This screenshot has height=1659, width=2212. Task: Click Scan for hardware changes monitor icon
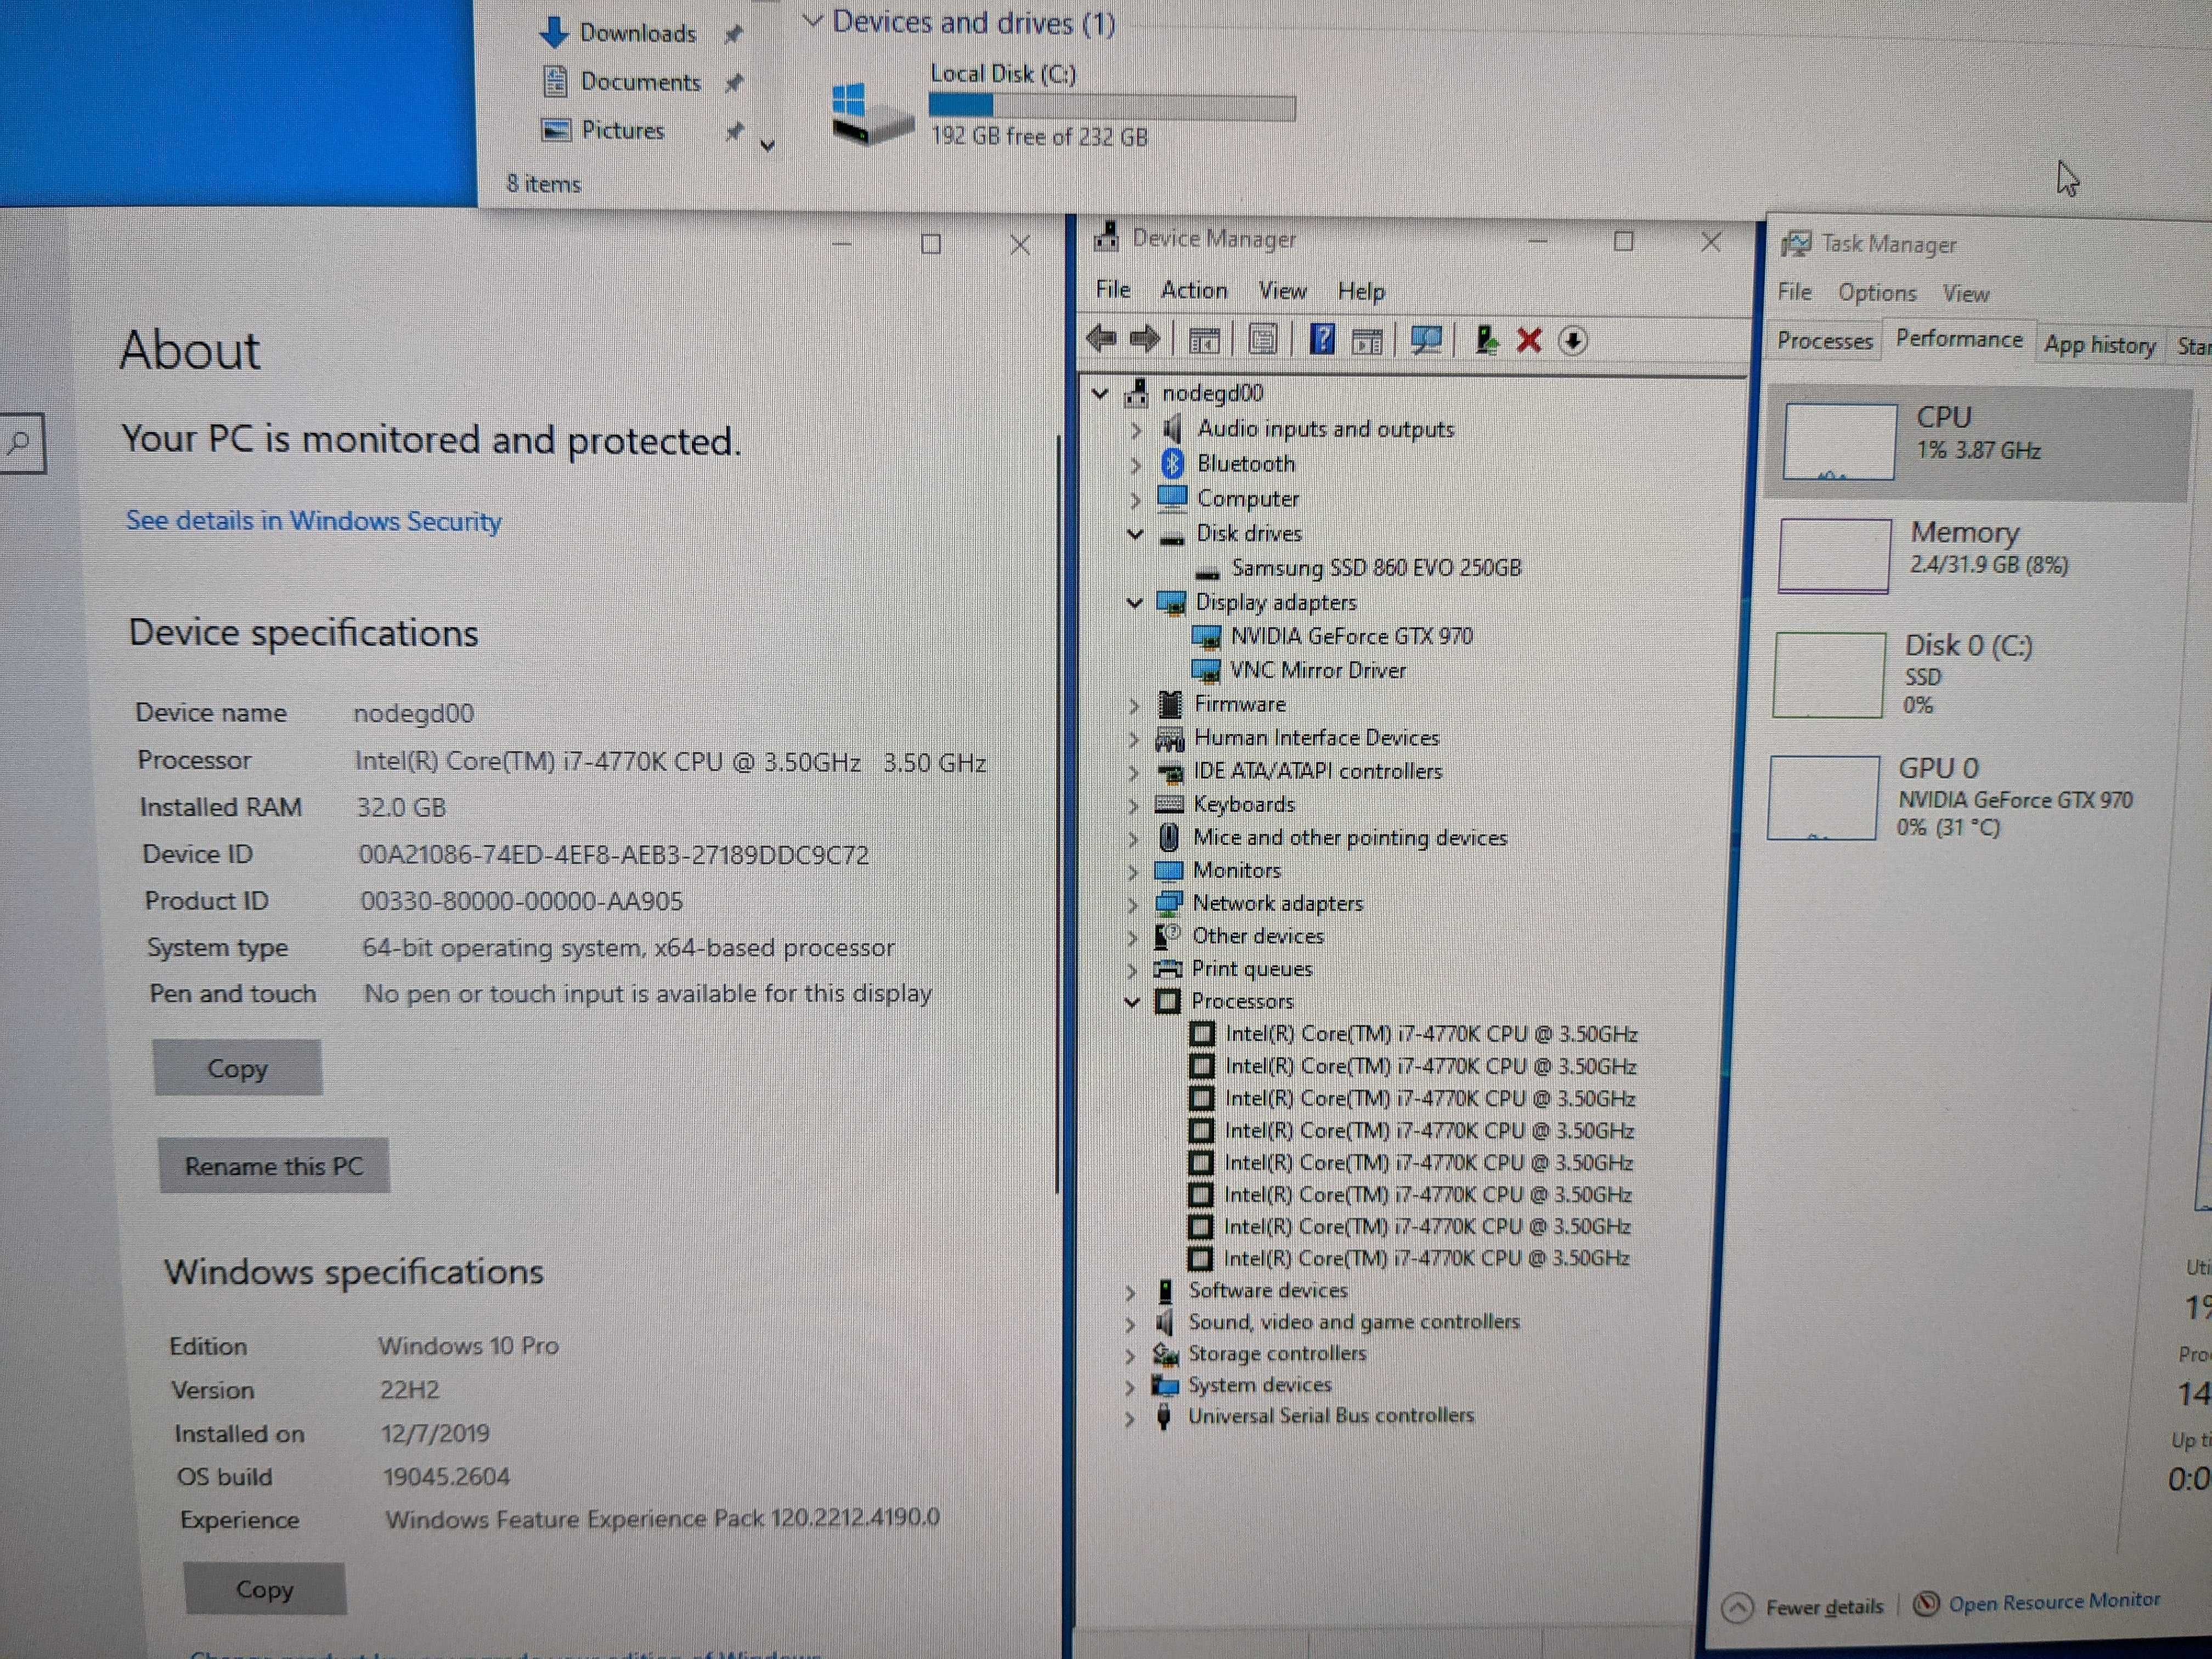1426,341
